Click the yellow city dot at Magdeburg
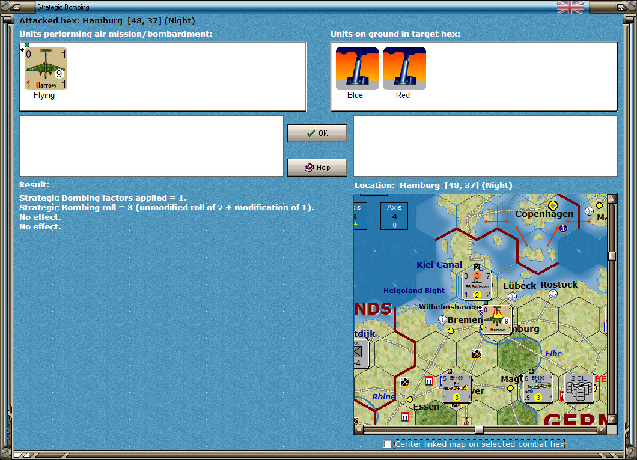 click(x=510, y=388)
